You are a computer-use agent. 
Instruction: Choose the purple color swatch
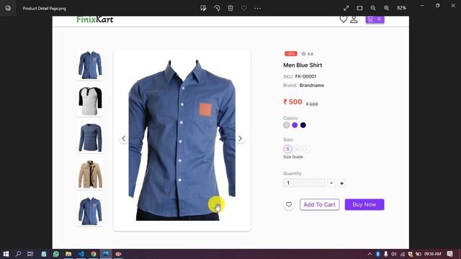tap(295, 125)
